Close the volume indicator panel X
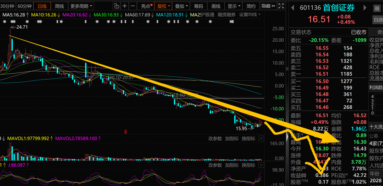Viewport: 383px width, 186px height. [261, 139]
